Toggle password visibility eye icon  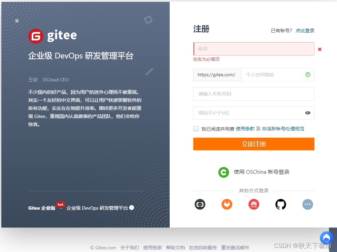click(308, 113)
